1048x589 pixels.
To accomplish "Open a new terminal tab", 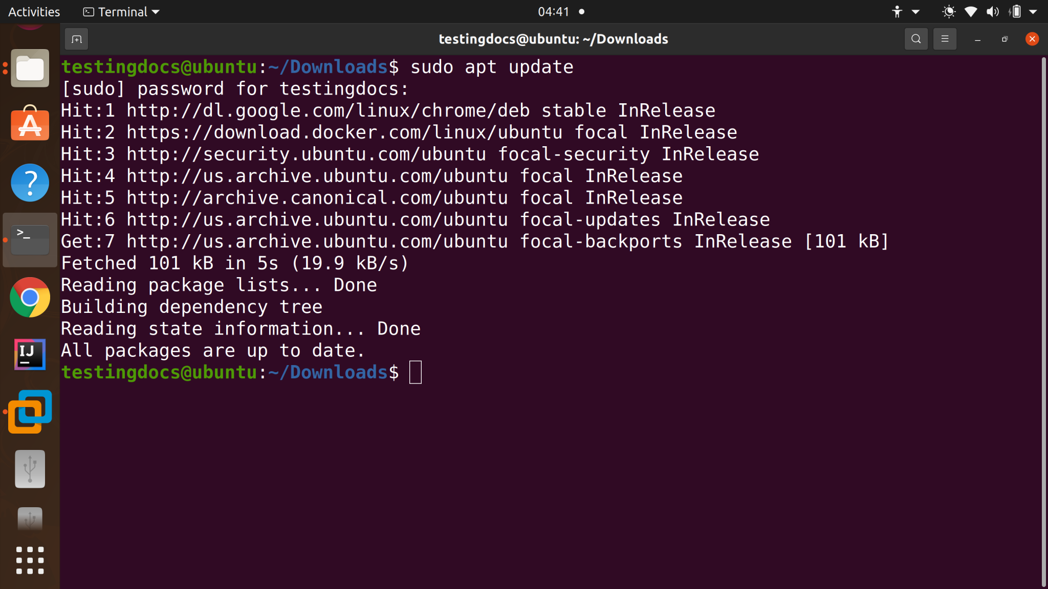I will [x=77, y=38].
